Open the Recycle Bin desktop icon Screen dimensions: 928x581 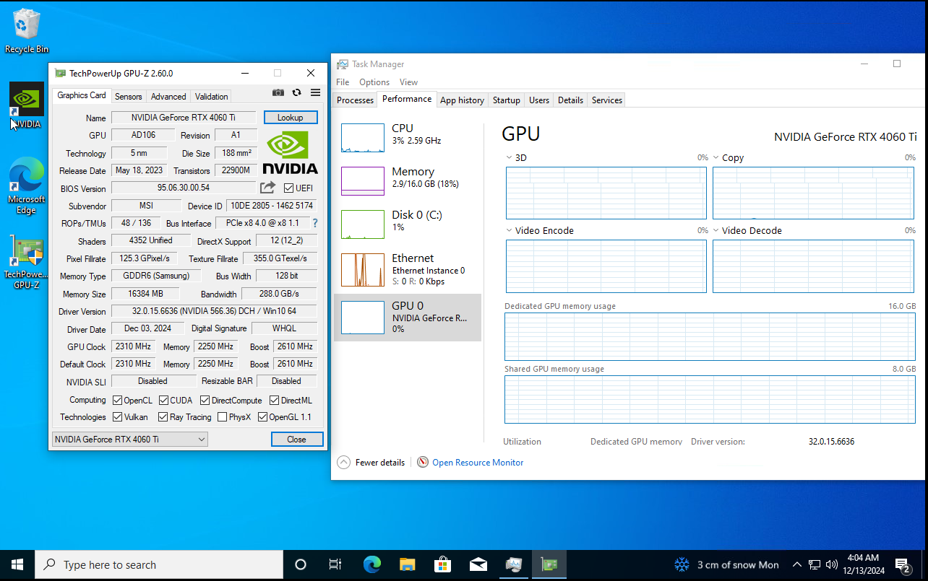click(27, 31)
